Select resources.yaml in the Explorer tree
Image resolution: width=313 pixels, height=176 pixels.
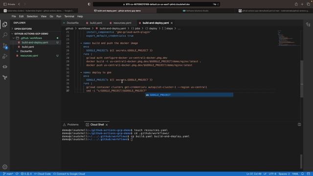29,56
